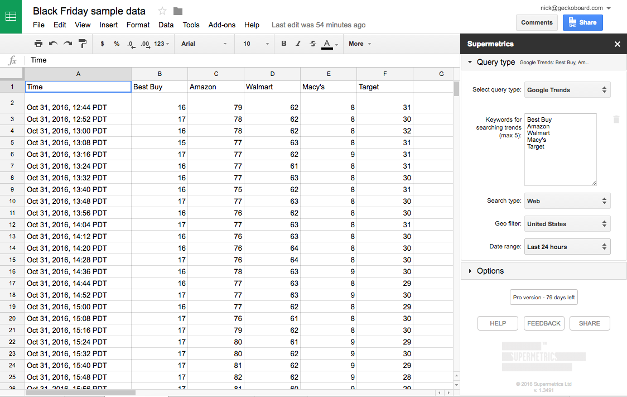The width and height of the screenshot is (627, 397).
Task: Click the scroll down arrow of sheet
Action: (x=456, y=385)
